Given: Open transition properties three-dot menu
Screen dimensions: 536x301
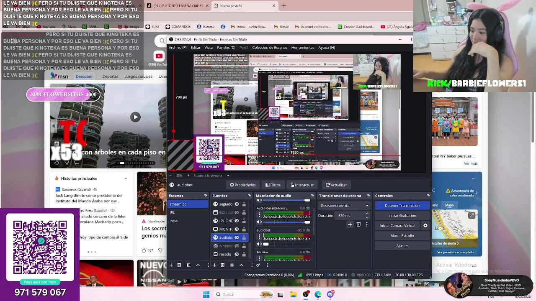Looking at the screenshot, I should 367,224.
